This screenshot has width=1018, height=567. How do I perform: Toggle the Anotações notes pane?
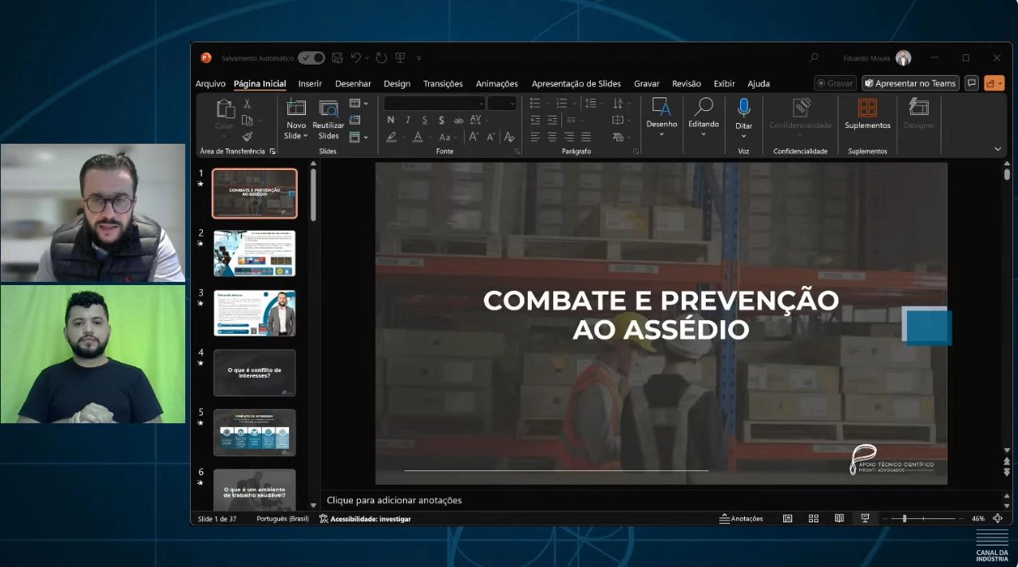coord(741,518)
